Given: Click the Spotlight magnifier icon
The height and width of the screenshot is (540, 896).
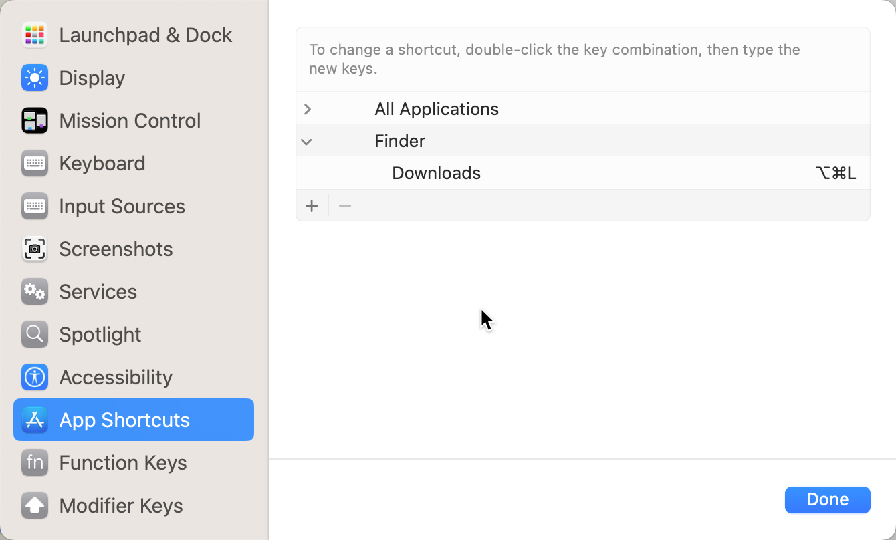Looking at the screenshot, I should click(34, 334).
